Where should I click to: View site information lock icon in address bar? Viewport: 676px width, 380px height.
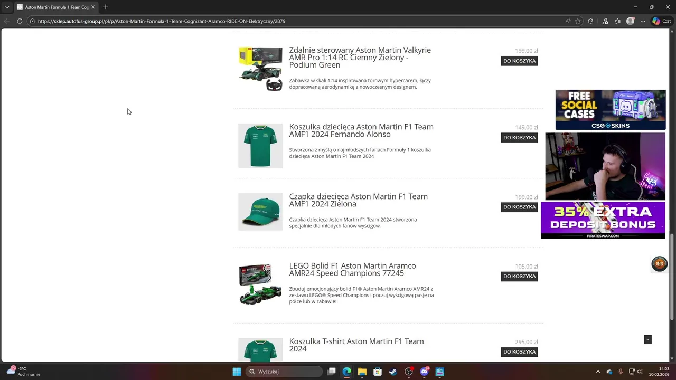pyautogui.click(x=32, y=21)
